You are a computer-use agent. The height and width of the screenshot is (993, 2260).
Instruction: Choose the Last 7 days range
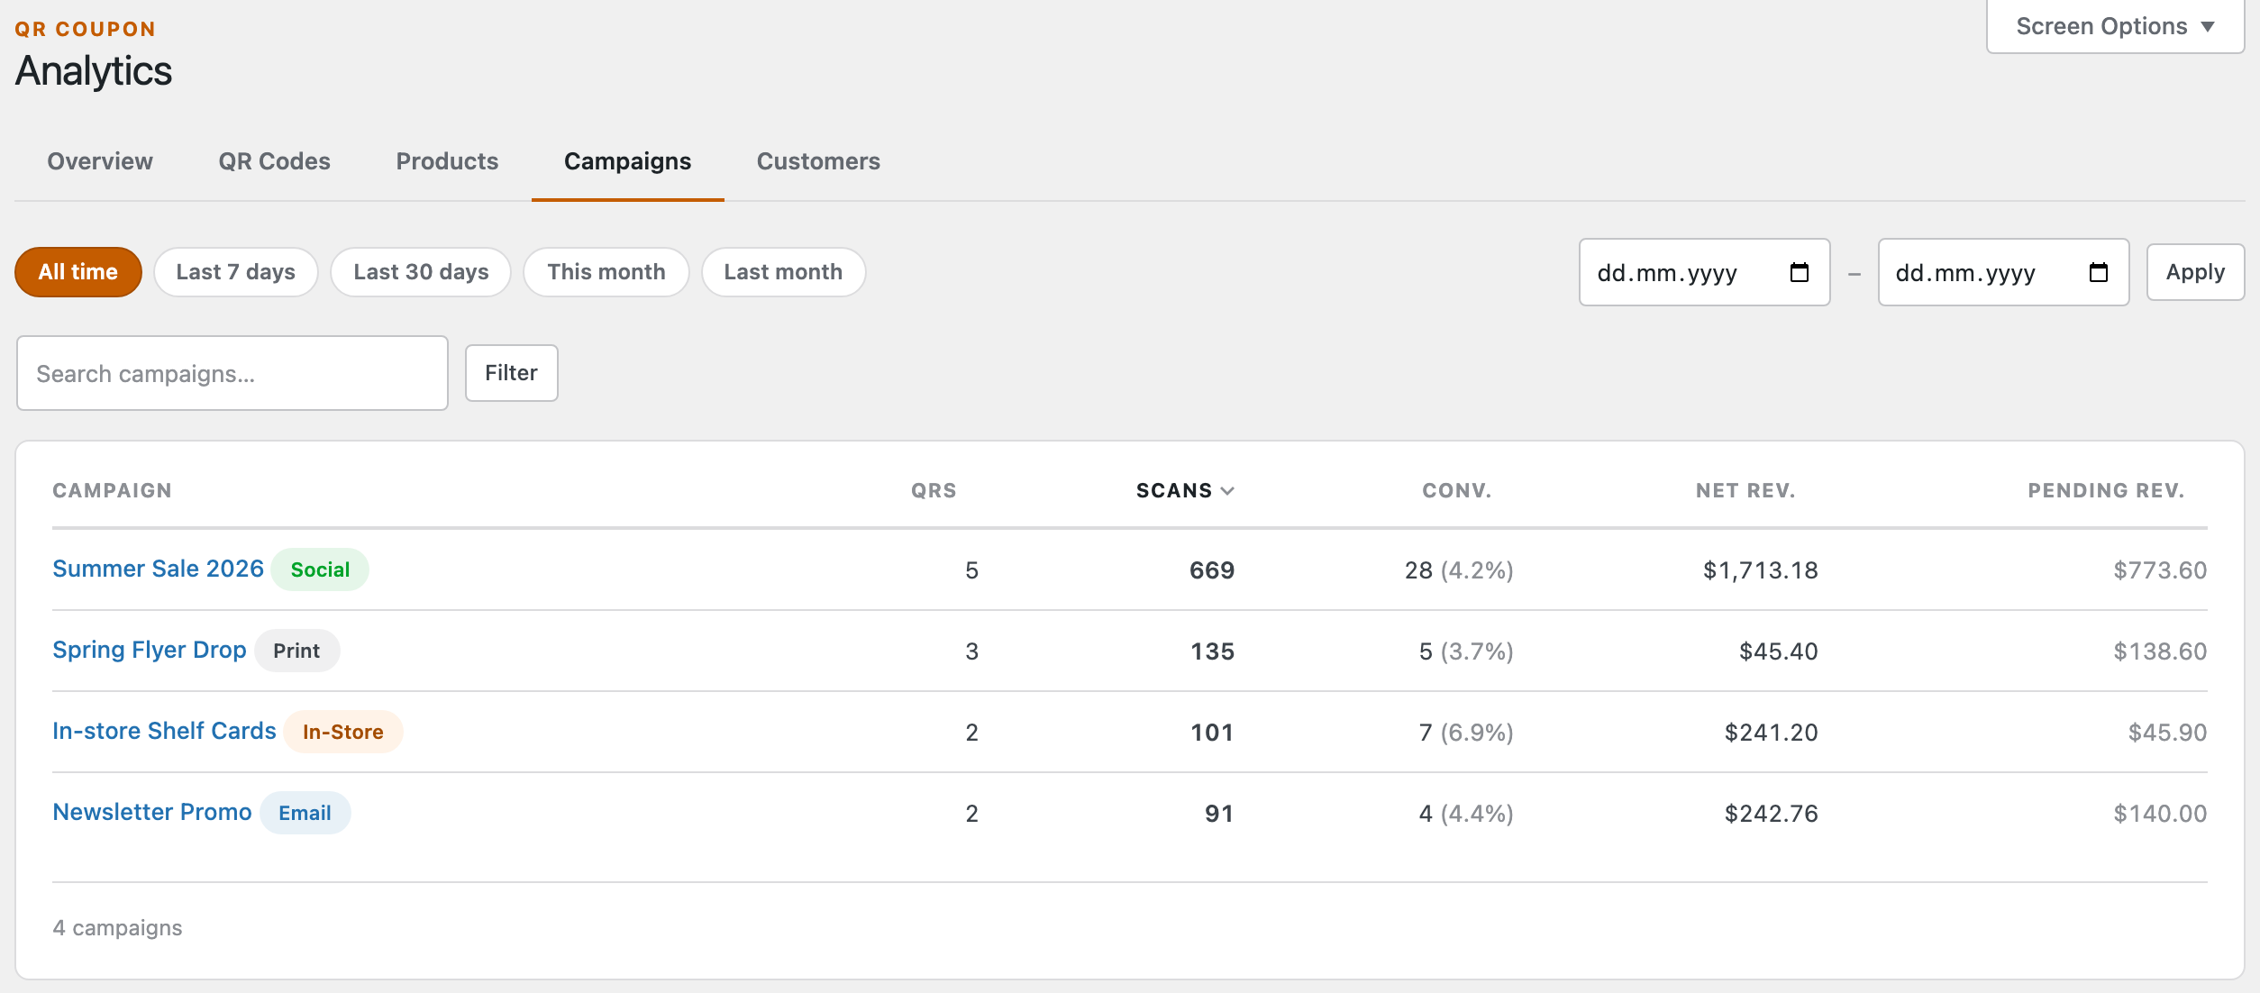pyautogui.click(x=236, y=272)
